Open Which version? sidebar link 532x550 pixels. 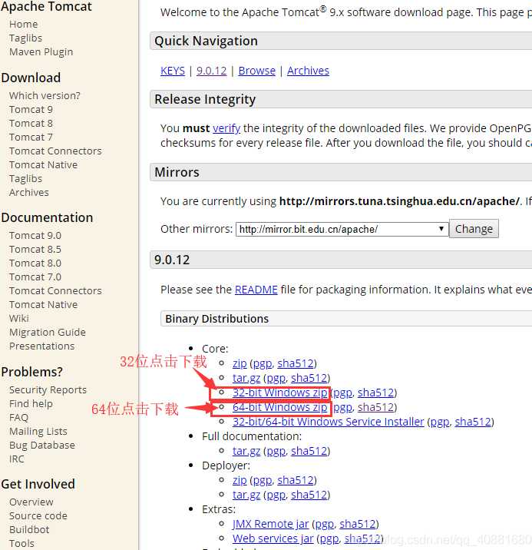[45, 95]
